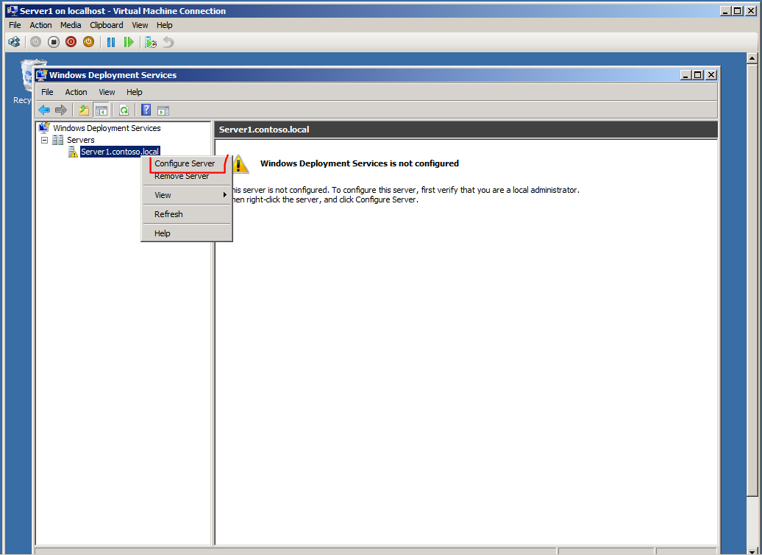Choose Remove Server from the context menu

pyautogui.click(x=182, y=176)
